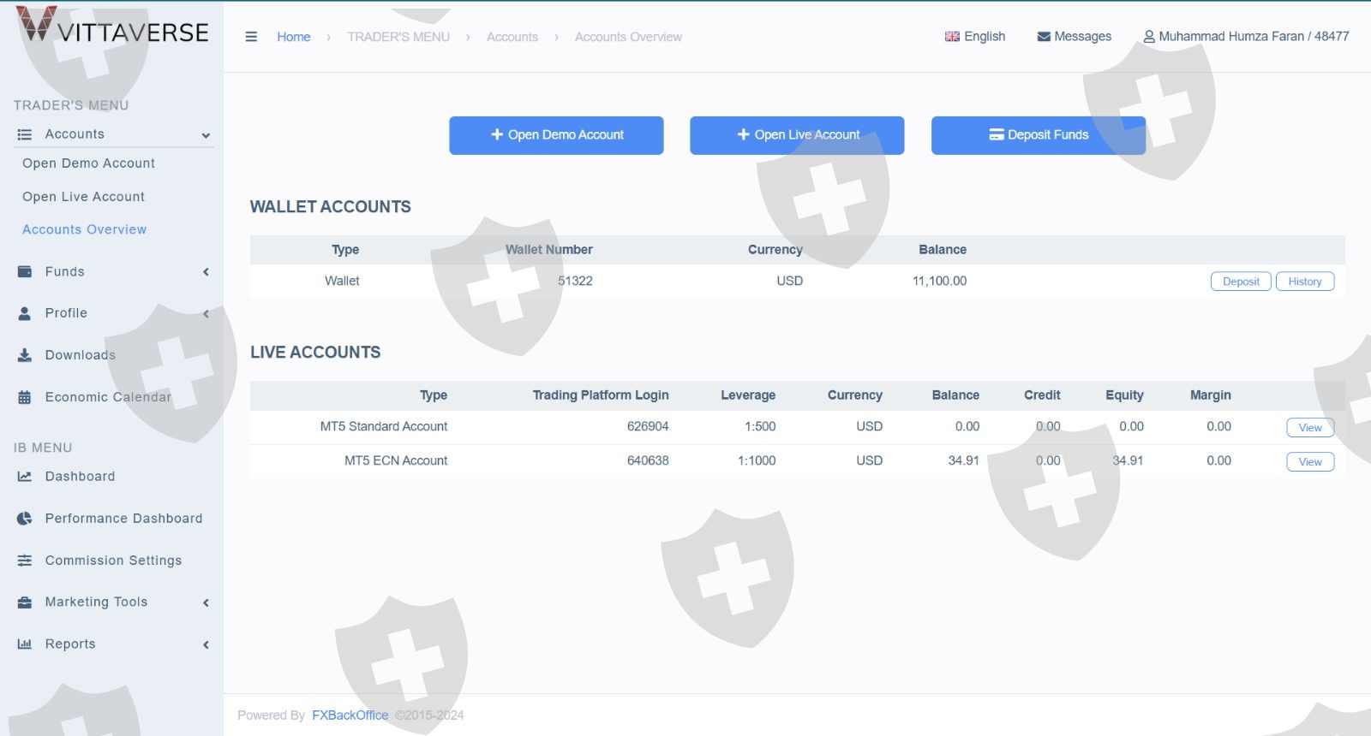The width and height of the screenshot is (1371, 736).
Task: Collapse the Accounts menu chevron
Action: click(206, 135)
